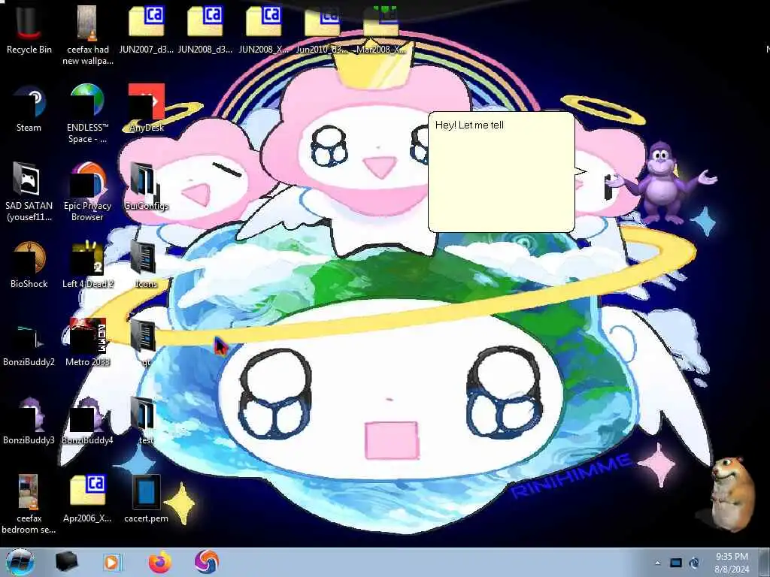This screenshot has width=770, height=577.
Task: Click the purple Bonzi gorilla character
Action: point(662,183)
